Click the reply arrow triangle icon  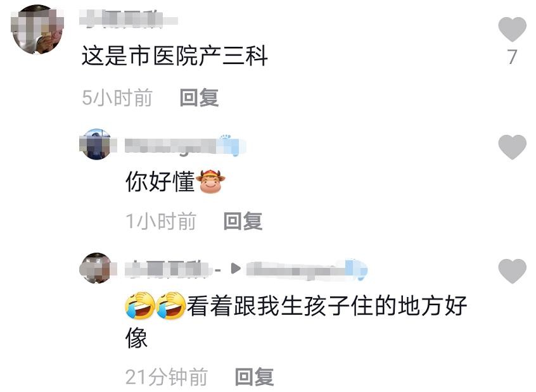click(236, 269)
